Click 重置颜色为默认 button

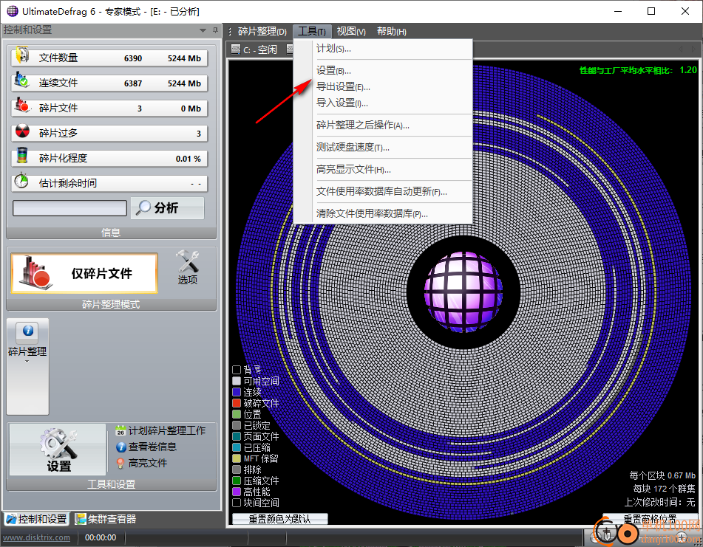pos(279,519)
